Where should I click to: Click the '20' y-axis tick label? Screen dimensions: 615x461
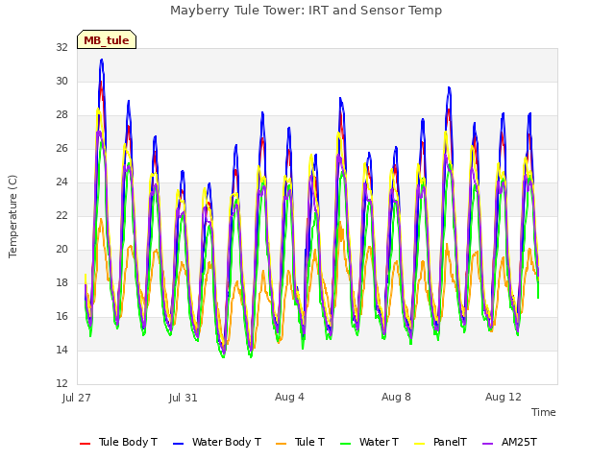pyautogui.click(x=61, y=250)
